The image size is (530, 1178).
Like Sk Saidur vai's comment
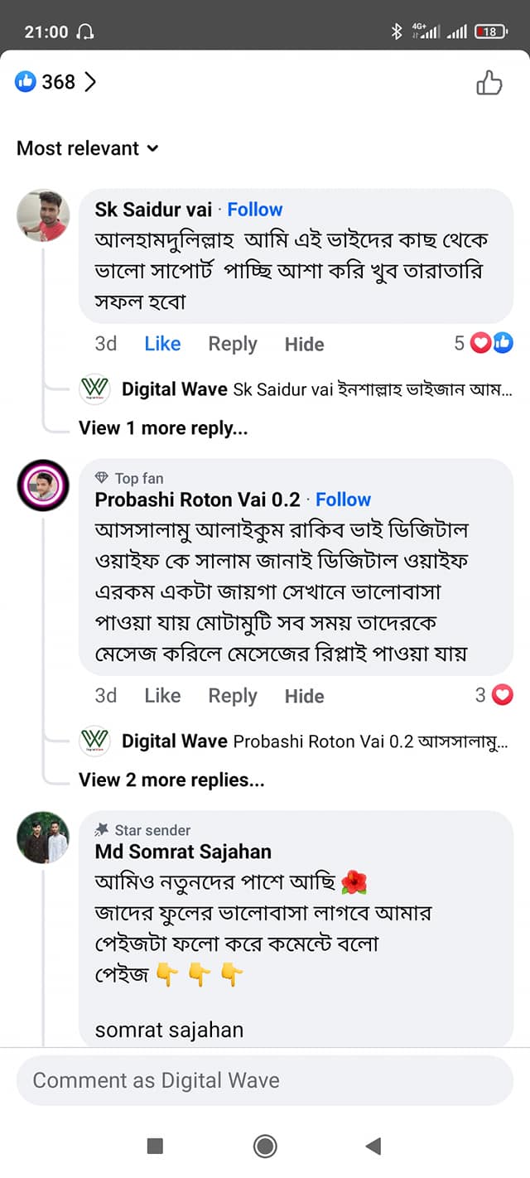coord(162,344)
